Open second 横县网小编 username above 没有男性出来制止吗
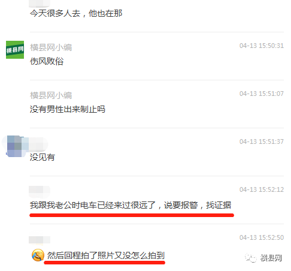This screenshot has height=271, width=291. (51, 95)
